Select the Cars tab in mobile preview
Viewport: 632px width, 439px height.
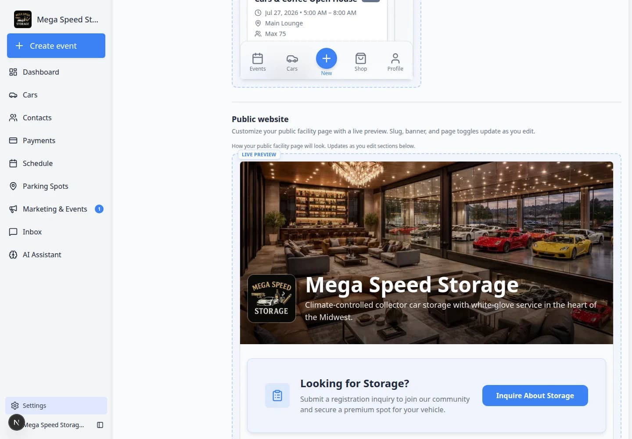(292, 62)
